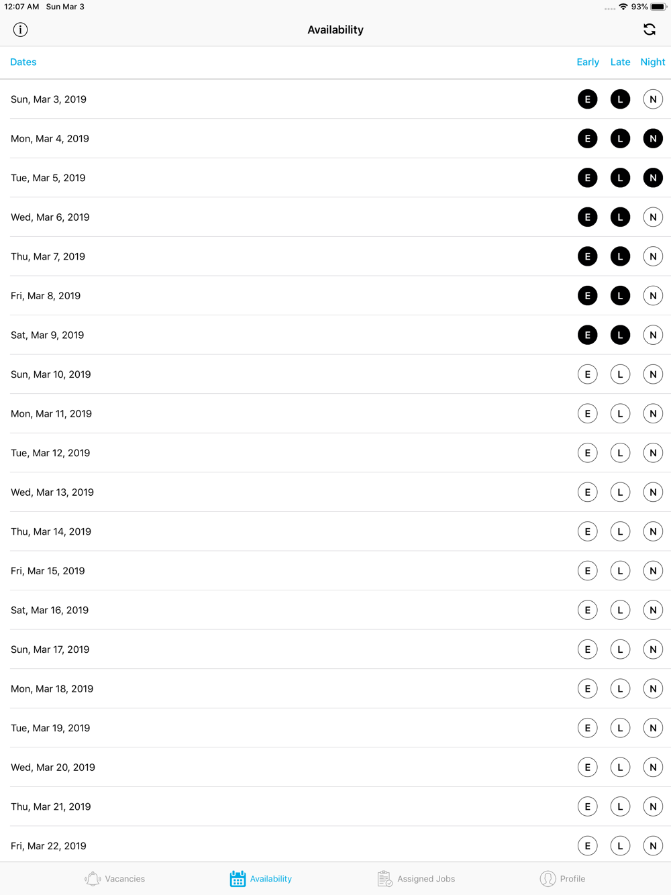671x895 pixels.
Task: Open the Assigned Jobs clipboard tab
Action: (x=416, y=878)
